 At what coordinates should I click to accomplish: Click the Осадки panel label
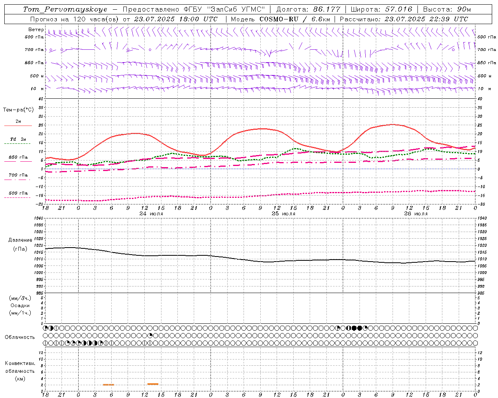tap(20, 305)
